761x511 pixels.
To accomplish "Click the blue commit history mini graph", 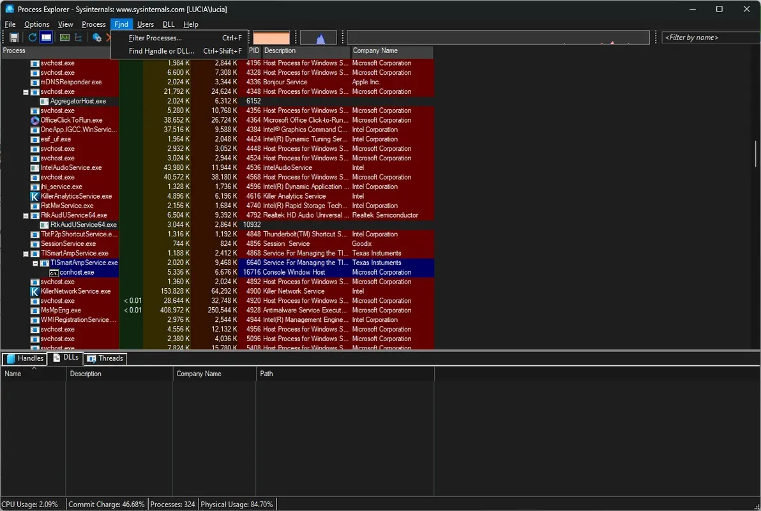I will click(319, 38).
